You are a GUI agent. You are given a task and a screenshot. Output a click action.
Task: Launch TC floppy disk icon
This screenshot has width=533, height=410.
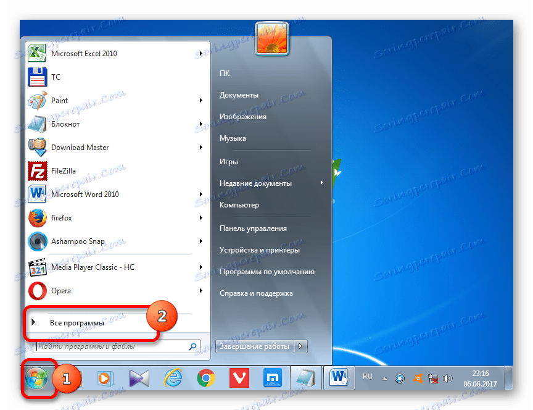click(38, 77)
